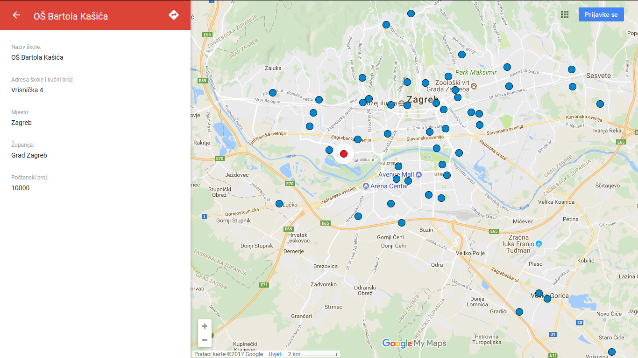Click the blue marker east of Sesvete near Ivanja Reka
Screen dimensions: 638x358
click(x=600, y=104)
